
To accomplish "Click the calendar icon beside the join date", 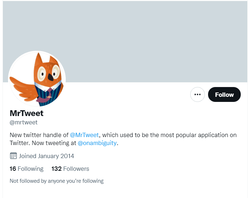I will (13, 156).
